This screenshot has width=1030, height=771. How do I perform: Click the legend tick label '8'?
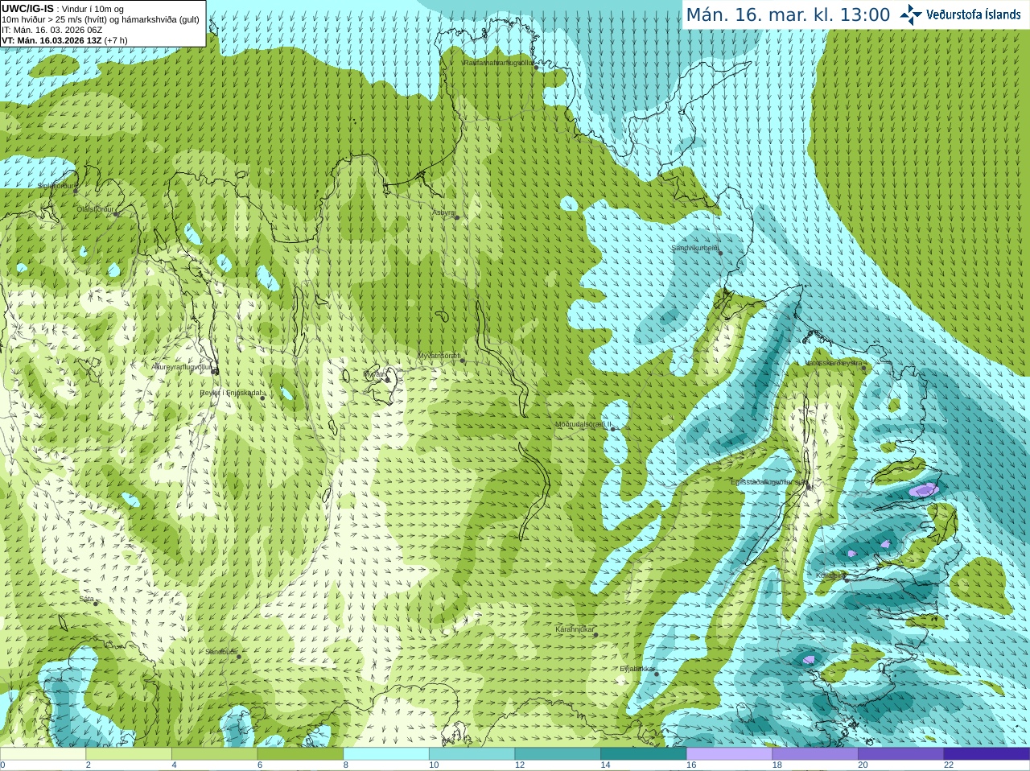point(346,765)
